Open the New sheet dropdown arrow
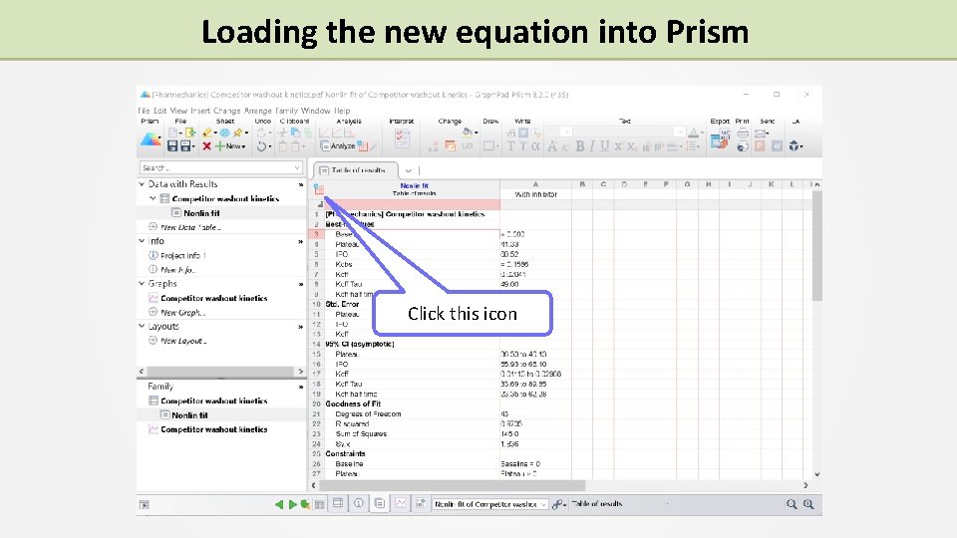 pyautogui.click(x=243, y=146)
